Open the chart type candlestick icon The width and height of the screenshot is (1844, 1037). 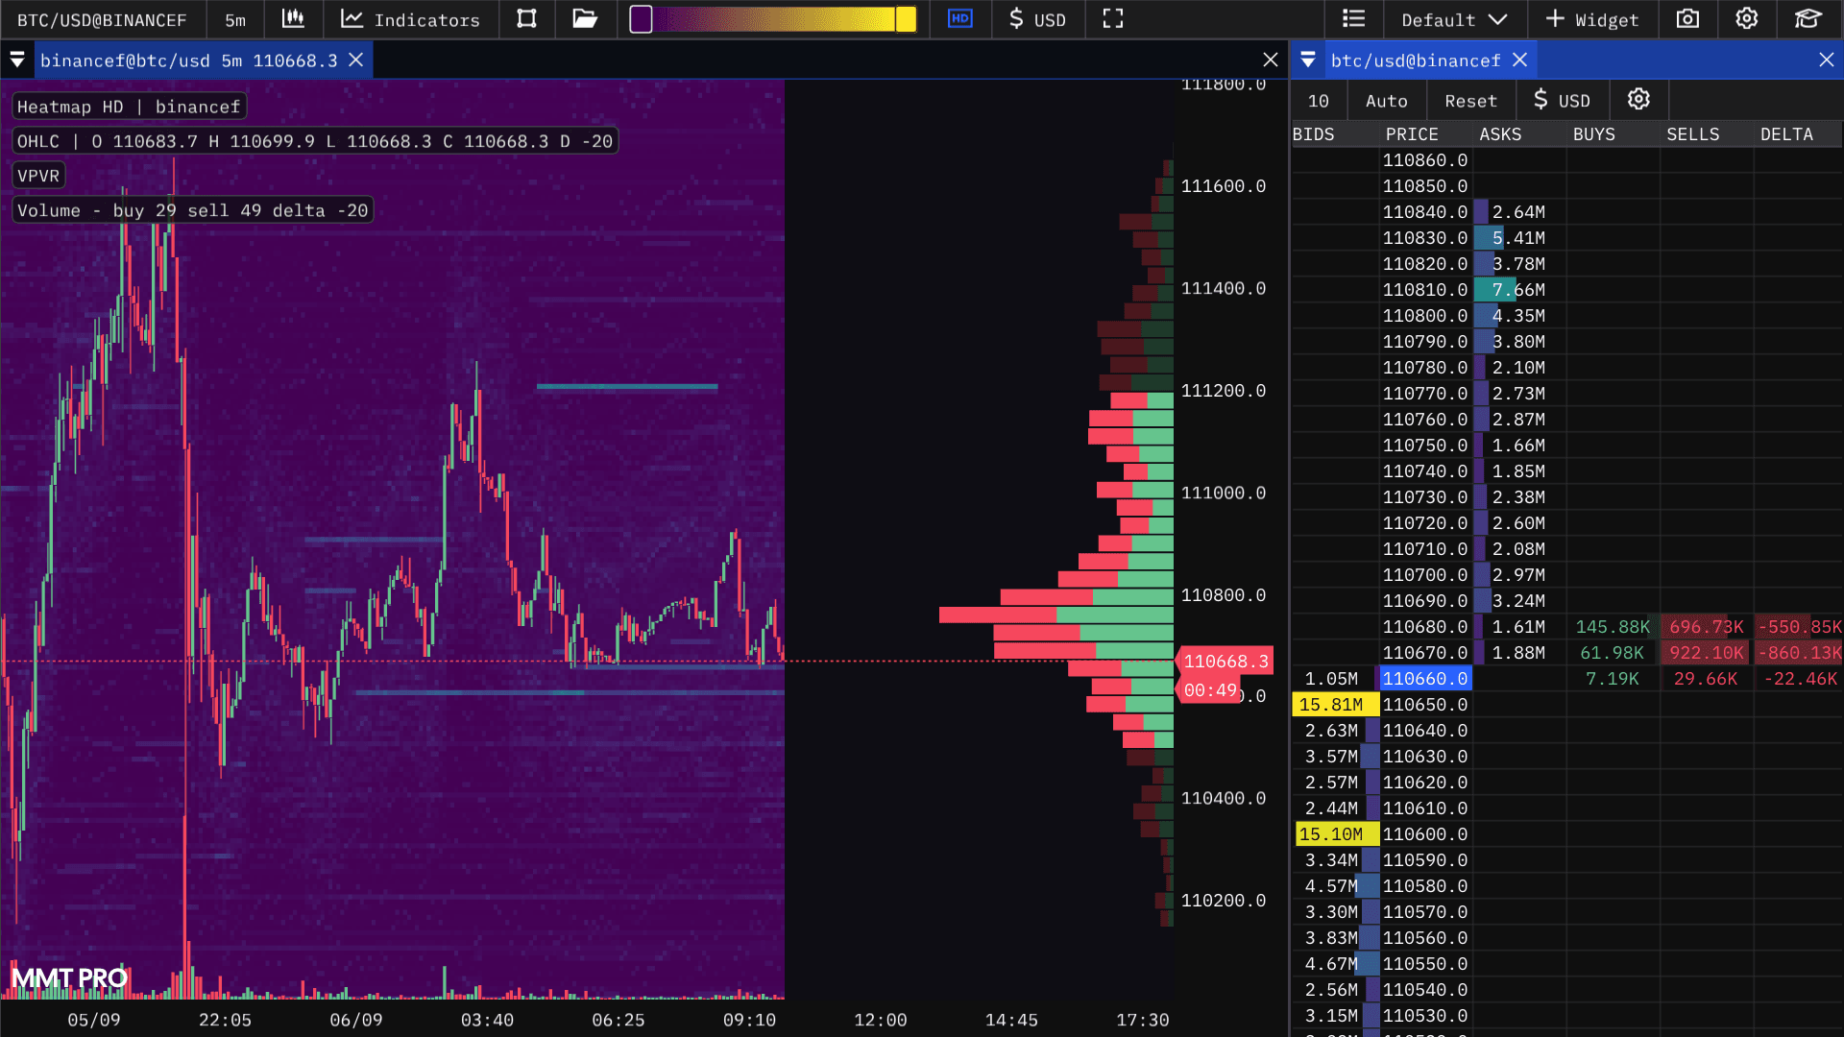coord(293,19)
